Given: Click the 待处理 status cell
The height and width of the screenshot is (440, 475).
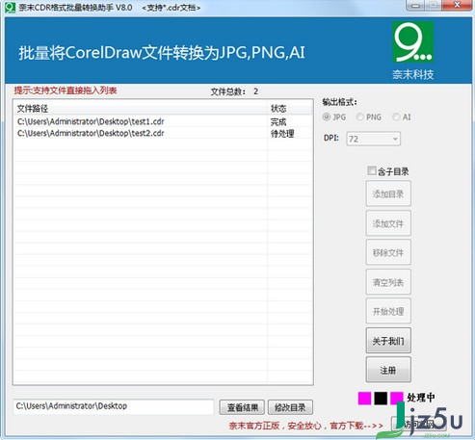Looking at the screenshot, I should click(282, 134).
